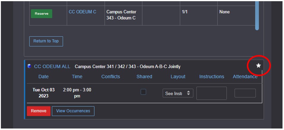Screen dimensions: 284x130
Task: Click the Instructions column header
Action: (x=211, y=76)
